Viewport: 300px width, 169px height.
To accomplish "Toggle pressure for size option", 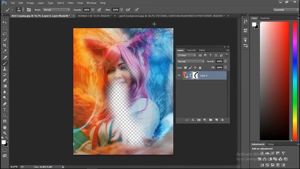I will tap(136, 10).
